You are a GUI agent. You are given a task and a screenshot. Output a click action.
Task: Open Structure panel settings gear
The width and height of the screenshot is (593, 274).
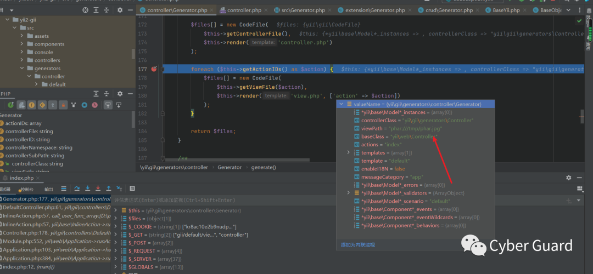(x=120, y=94)
